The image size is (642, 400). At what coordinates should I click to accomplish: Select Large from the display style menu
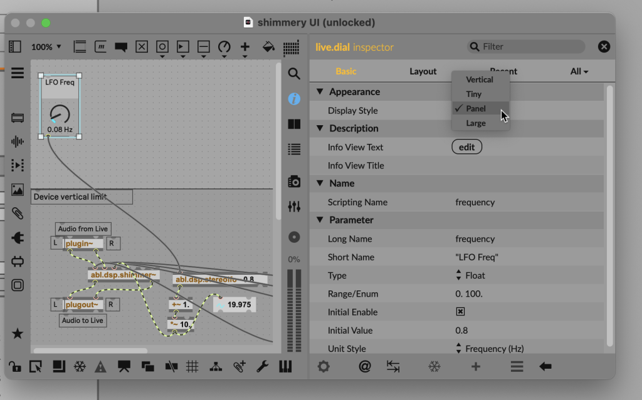tap(476, 123)
